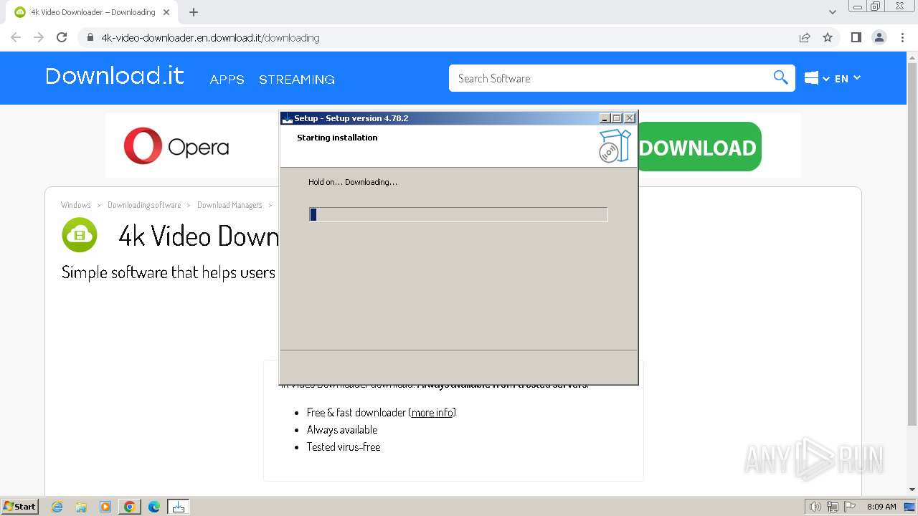Click the Setup installer title bar icon

pyautogui.click(x=287, y=118)
